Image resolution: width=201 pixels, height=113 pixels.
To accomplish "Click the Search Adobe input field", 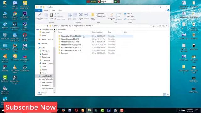I will tap(162, 26).
